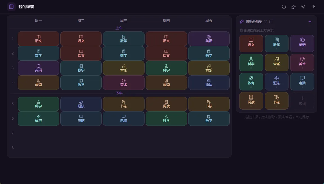Click the 美术 class in the timetable grid
This screenshot has width=324, height=184.
(x=124, y=83)
